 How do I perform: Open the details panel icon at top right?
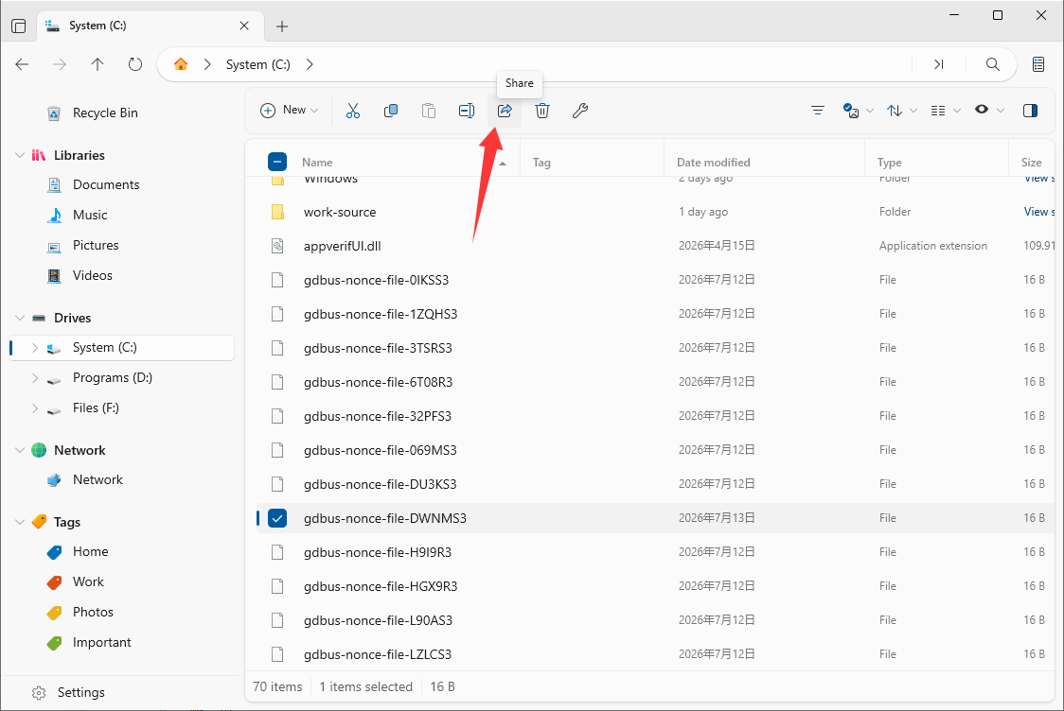[x=1038, y=64]
